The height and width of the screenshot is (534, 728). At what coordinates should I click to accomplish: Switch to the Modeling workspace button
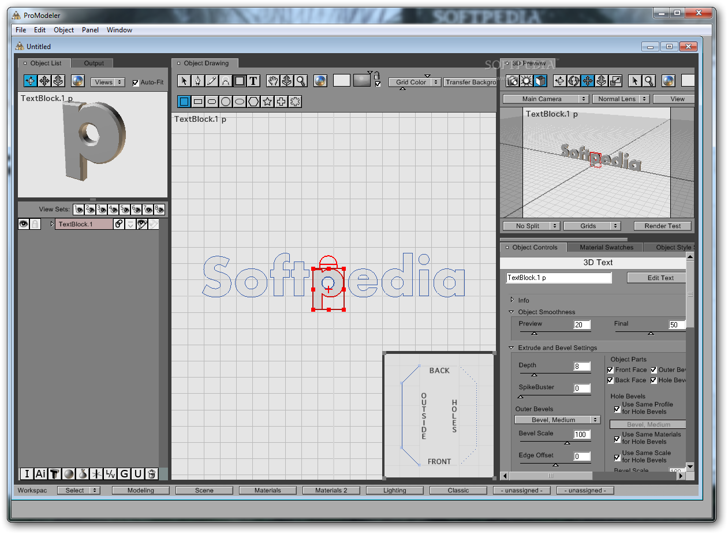(x=141, y=490)
